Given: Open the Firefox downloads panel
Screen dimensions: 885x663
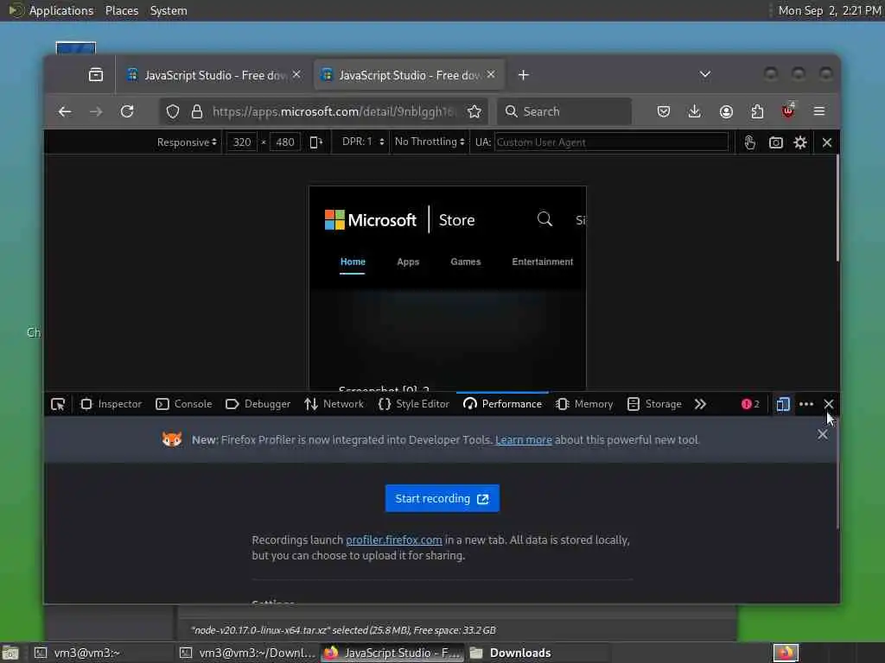Looking at the screenshot, I should (x=695, y=111).
